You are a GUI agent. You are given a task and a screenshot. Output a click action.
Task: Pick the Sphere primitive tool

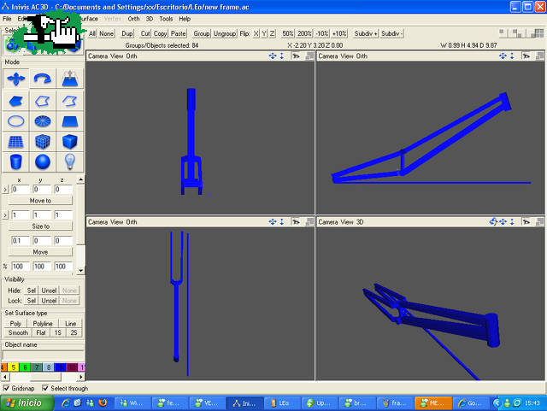(x=43, y=161)
